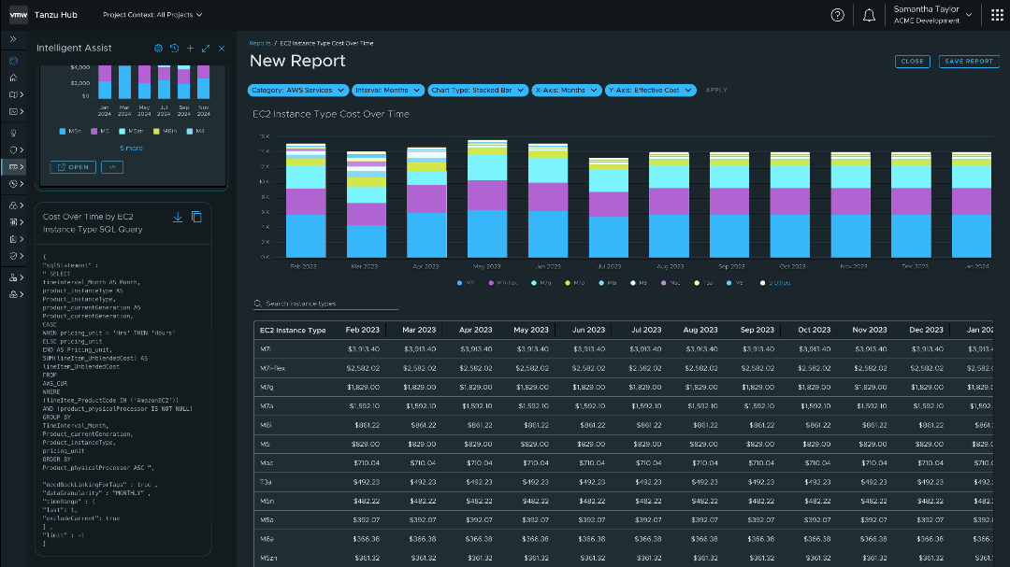Download the EC2 Instance Type SQL query

tap(178, 218)
